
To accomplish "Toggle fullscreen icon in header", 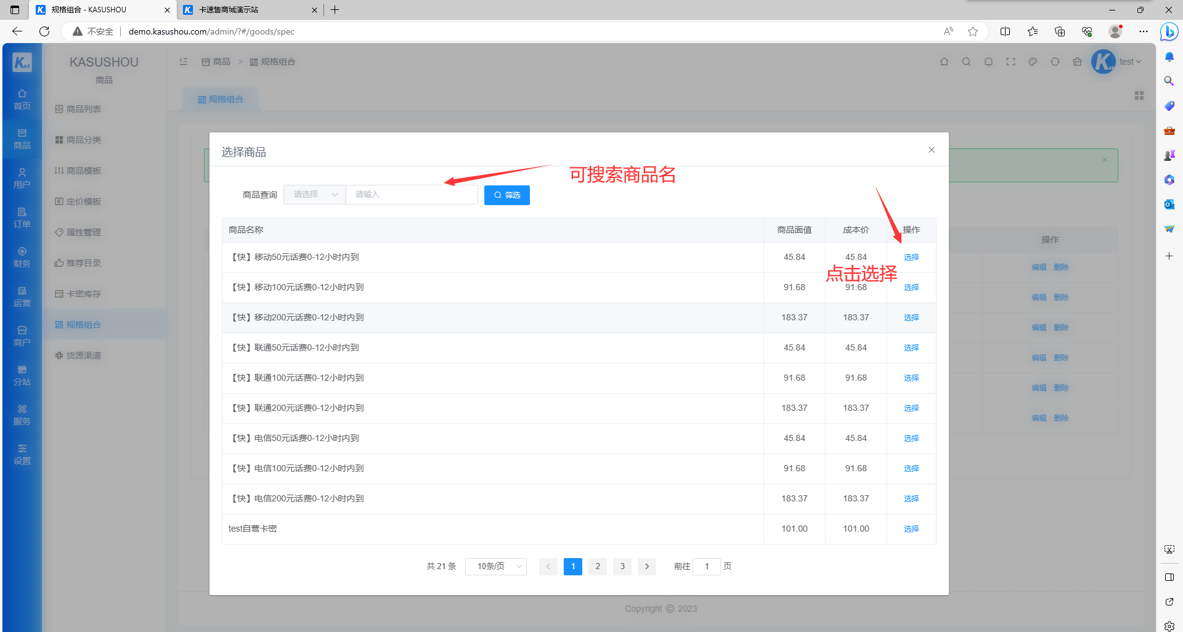I will (x=1010, y=62).
